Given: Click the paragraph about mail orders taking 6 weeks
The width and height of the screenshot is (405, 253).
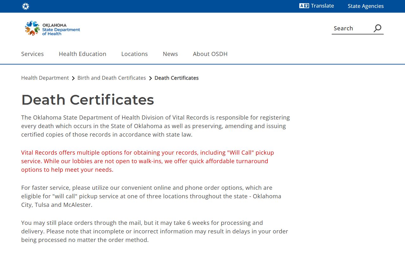Looking at the screenshot, I should pos(155,231).
